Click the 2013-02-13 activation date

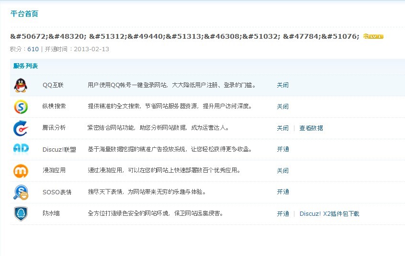coord(91,49)
